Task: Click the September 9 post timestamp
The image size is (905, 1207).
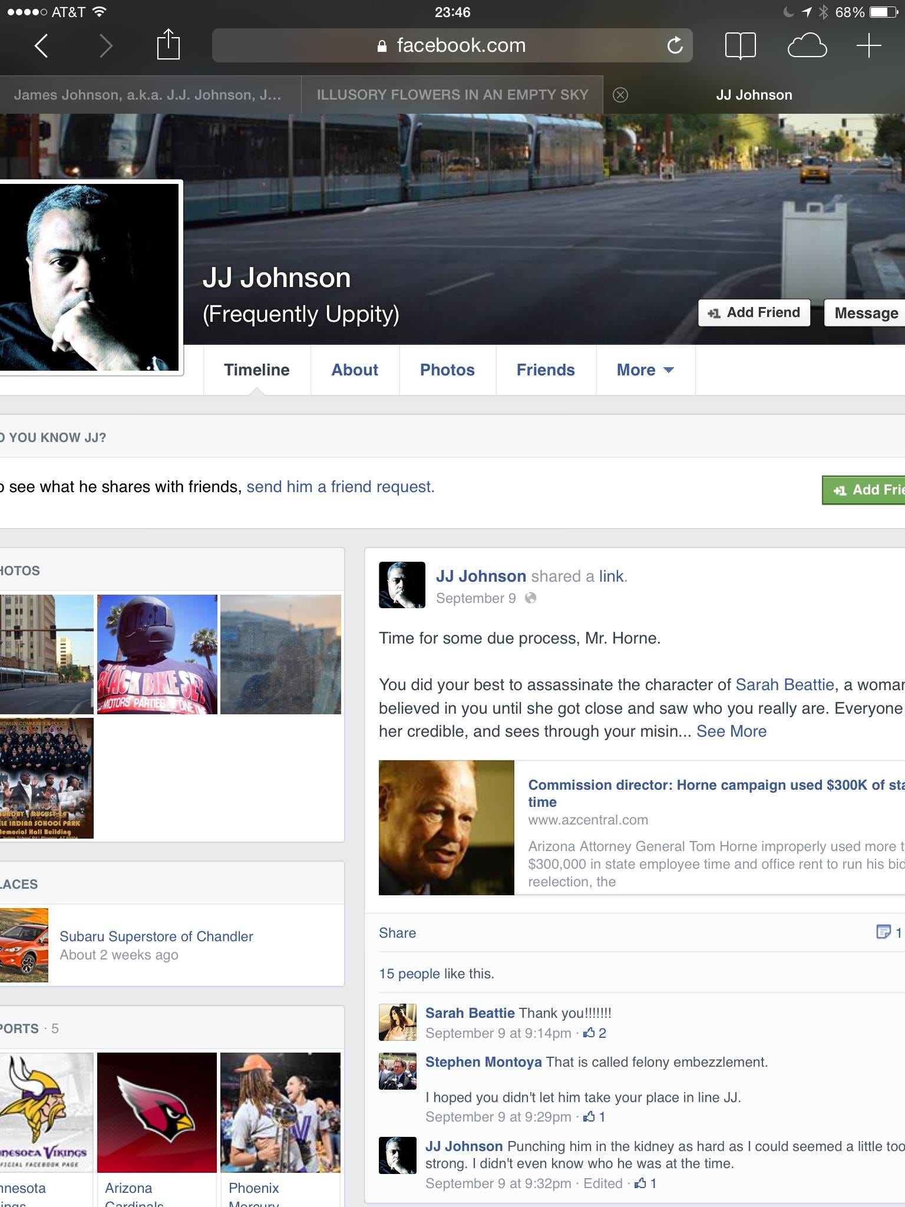Action: (x=475, y=598)
